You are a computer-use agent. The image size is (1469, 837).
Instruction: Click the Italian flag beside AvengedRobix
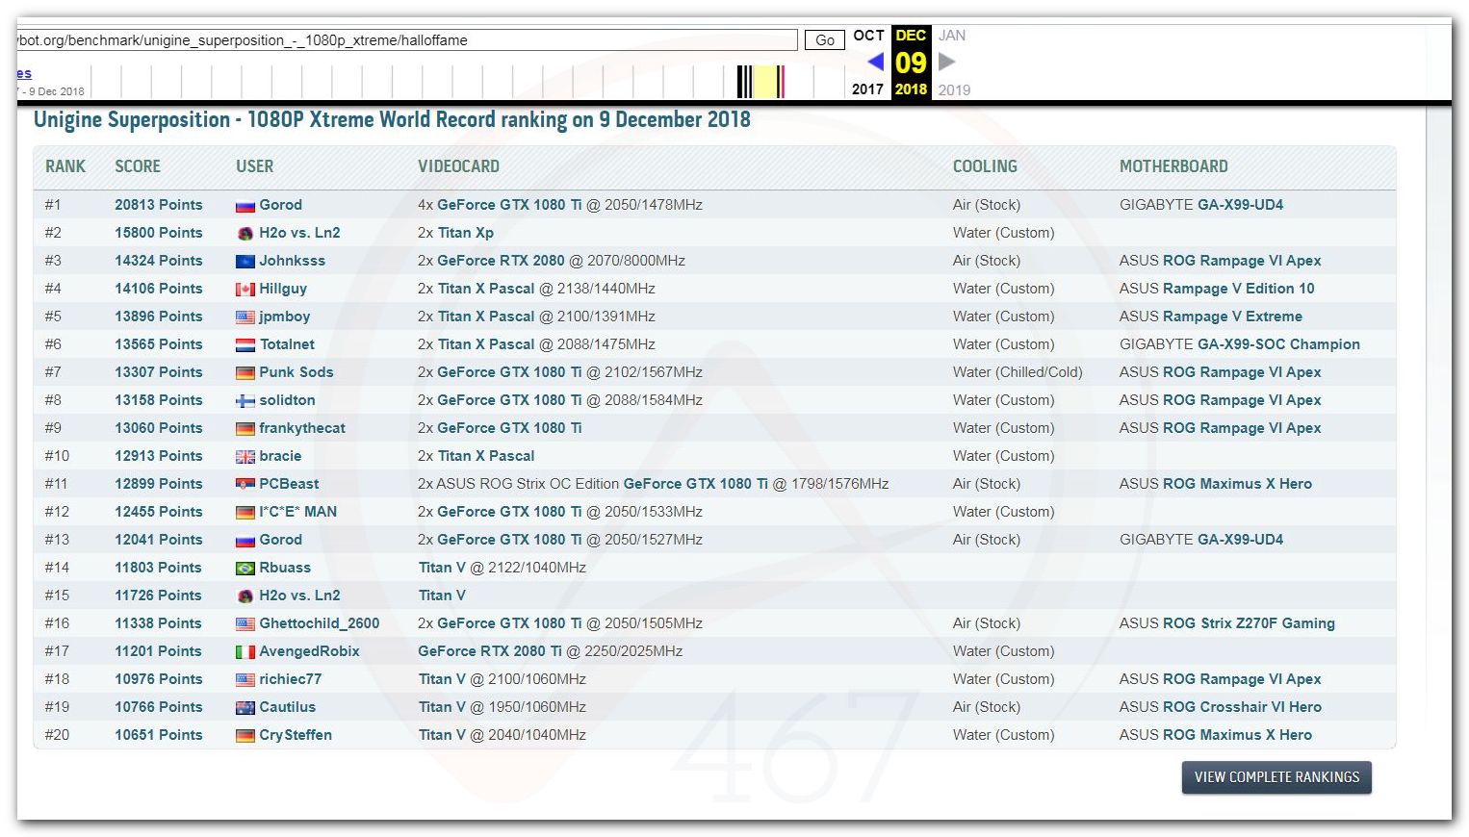pos(245,652)
